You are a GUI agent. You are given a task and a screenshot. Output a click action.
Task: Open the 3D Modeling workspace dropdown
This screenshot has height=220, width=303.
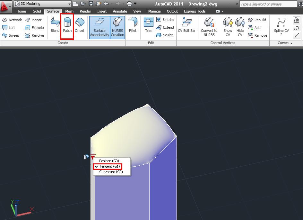42,4
